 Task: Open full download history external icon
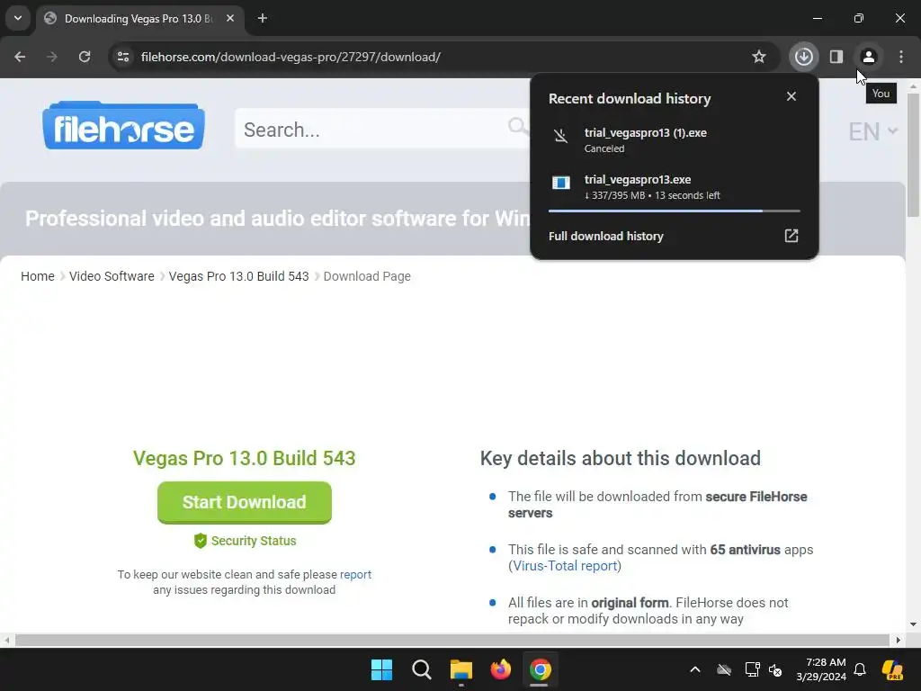click(x=791, y=236)
